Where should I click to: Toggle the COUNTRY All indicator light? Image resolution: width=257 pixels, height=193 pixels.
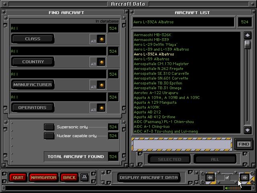[102, 62]
